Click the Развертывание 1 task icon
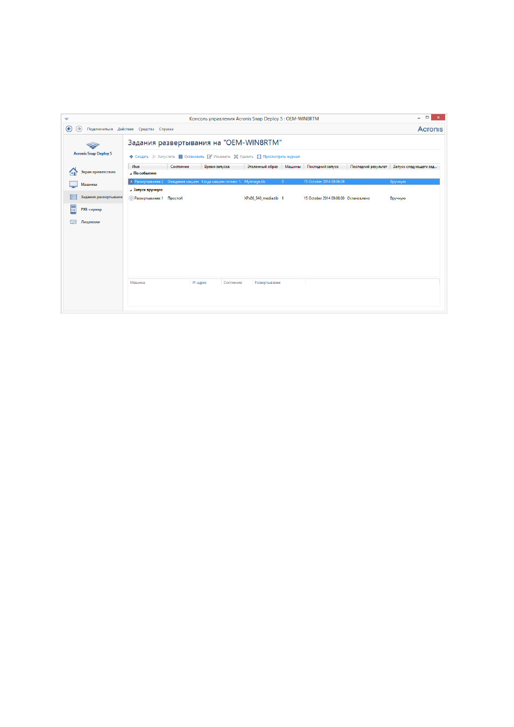Image resolution: width=514 pixels, height=727 pixels. (x=131, y=198)
